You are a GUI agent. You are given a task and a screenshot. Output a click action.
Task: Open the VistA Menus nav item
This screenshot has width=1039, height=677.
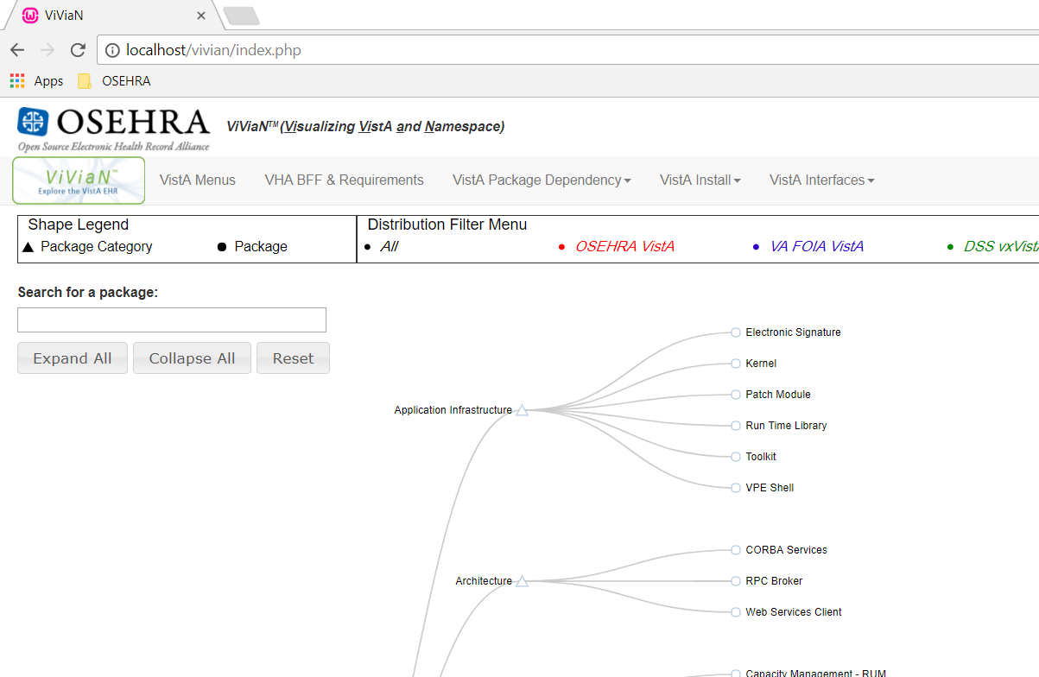click(198, 180)
